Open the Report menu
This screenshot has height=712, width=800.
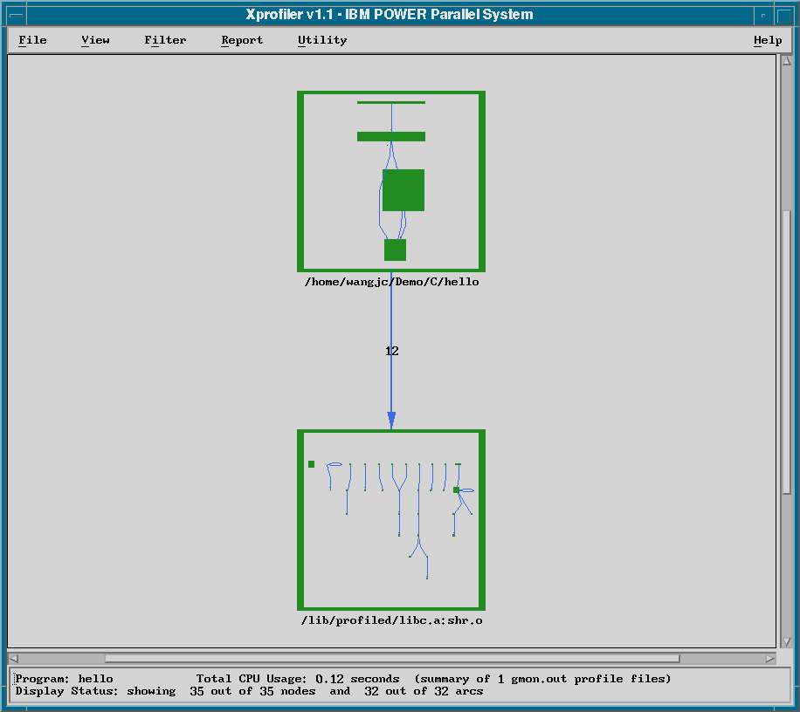[x=242, y=40]
